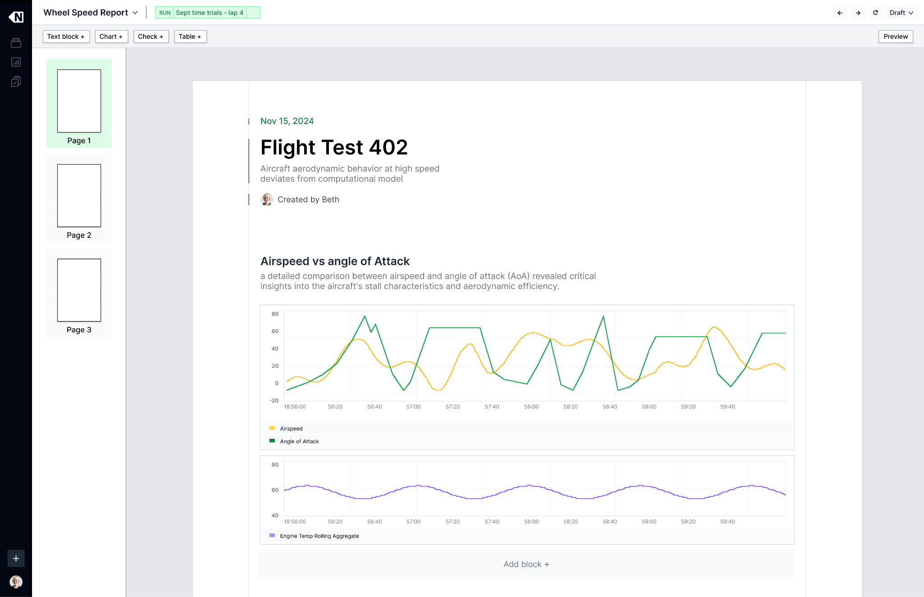Click the plus icon in sidebar
The image size is (924, 597).
(x=16, y=559)
